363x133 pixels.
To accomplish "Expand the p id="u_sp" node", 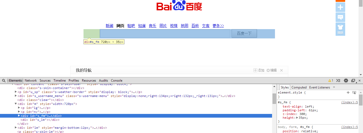I will point(16,92).
